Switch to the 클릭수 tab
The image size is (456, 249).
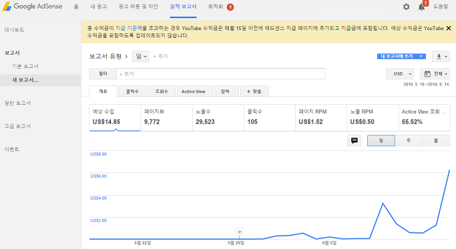132,91
